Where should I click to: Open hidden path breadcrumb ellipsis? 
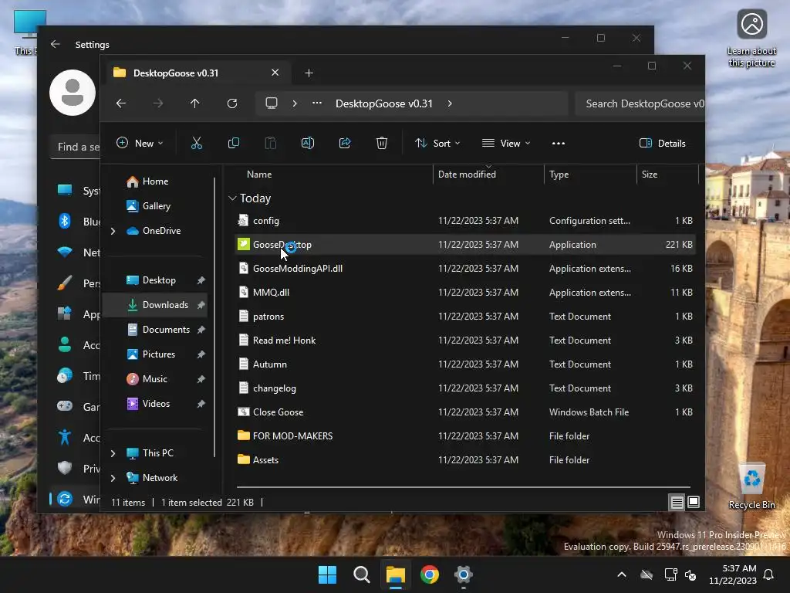pos(317,103)
